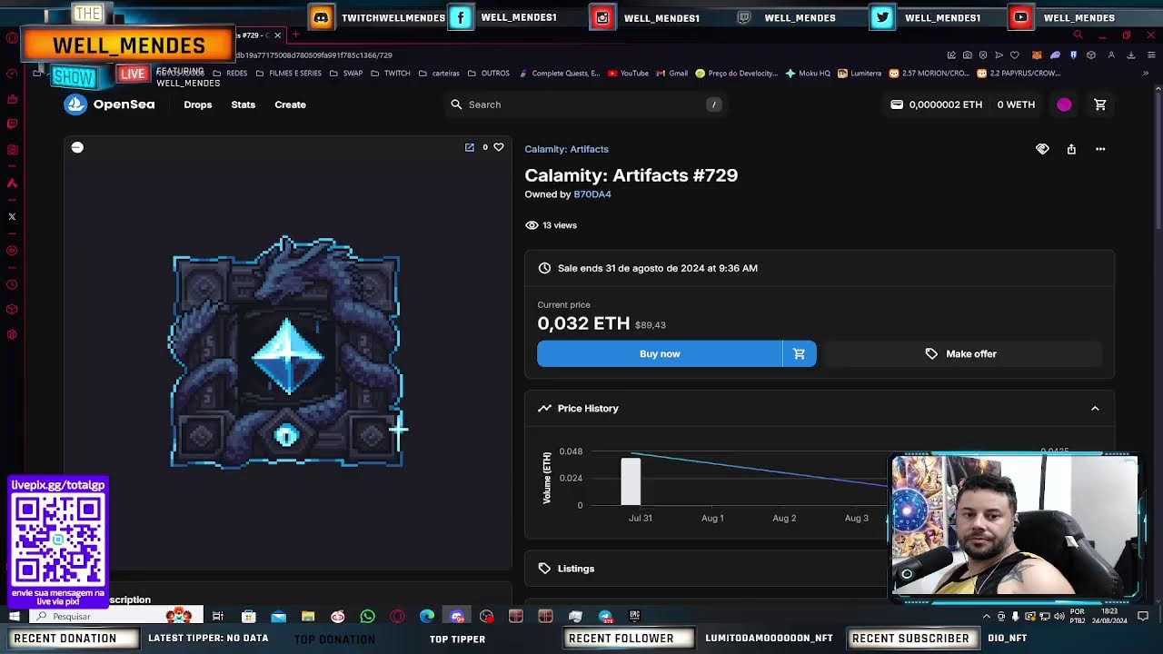This screenshot has width=1163, height=654.
Task: Open the Stats menu
Action: point(243,104)
